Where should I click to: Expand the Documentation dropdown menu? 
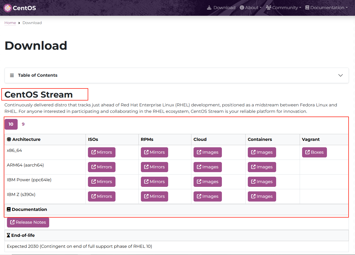(326, 7)
